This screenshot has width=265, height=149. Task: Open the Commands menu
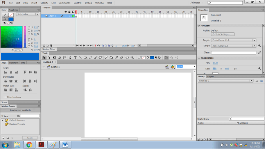(64, 3)
